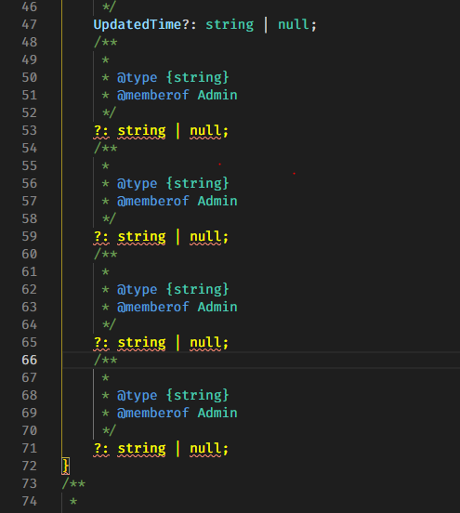This screenshot has width=460, height=513.
Task: Select line number 48 in the gutter
Action: (x=30, y=42)
